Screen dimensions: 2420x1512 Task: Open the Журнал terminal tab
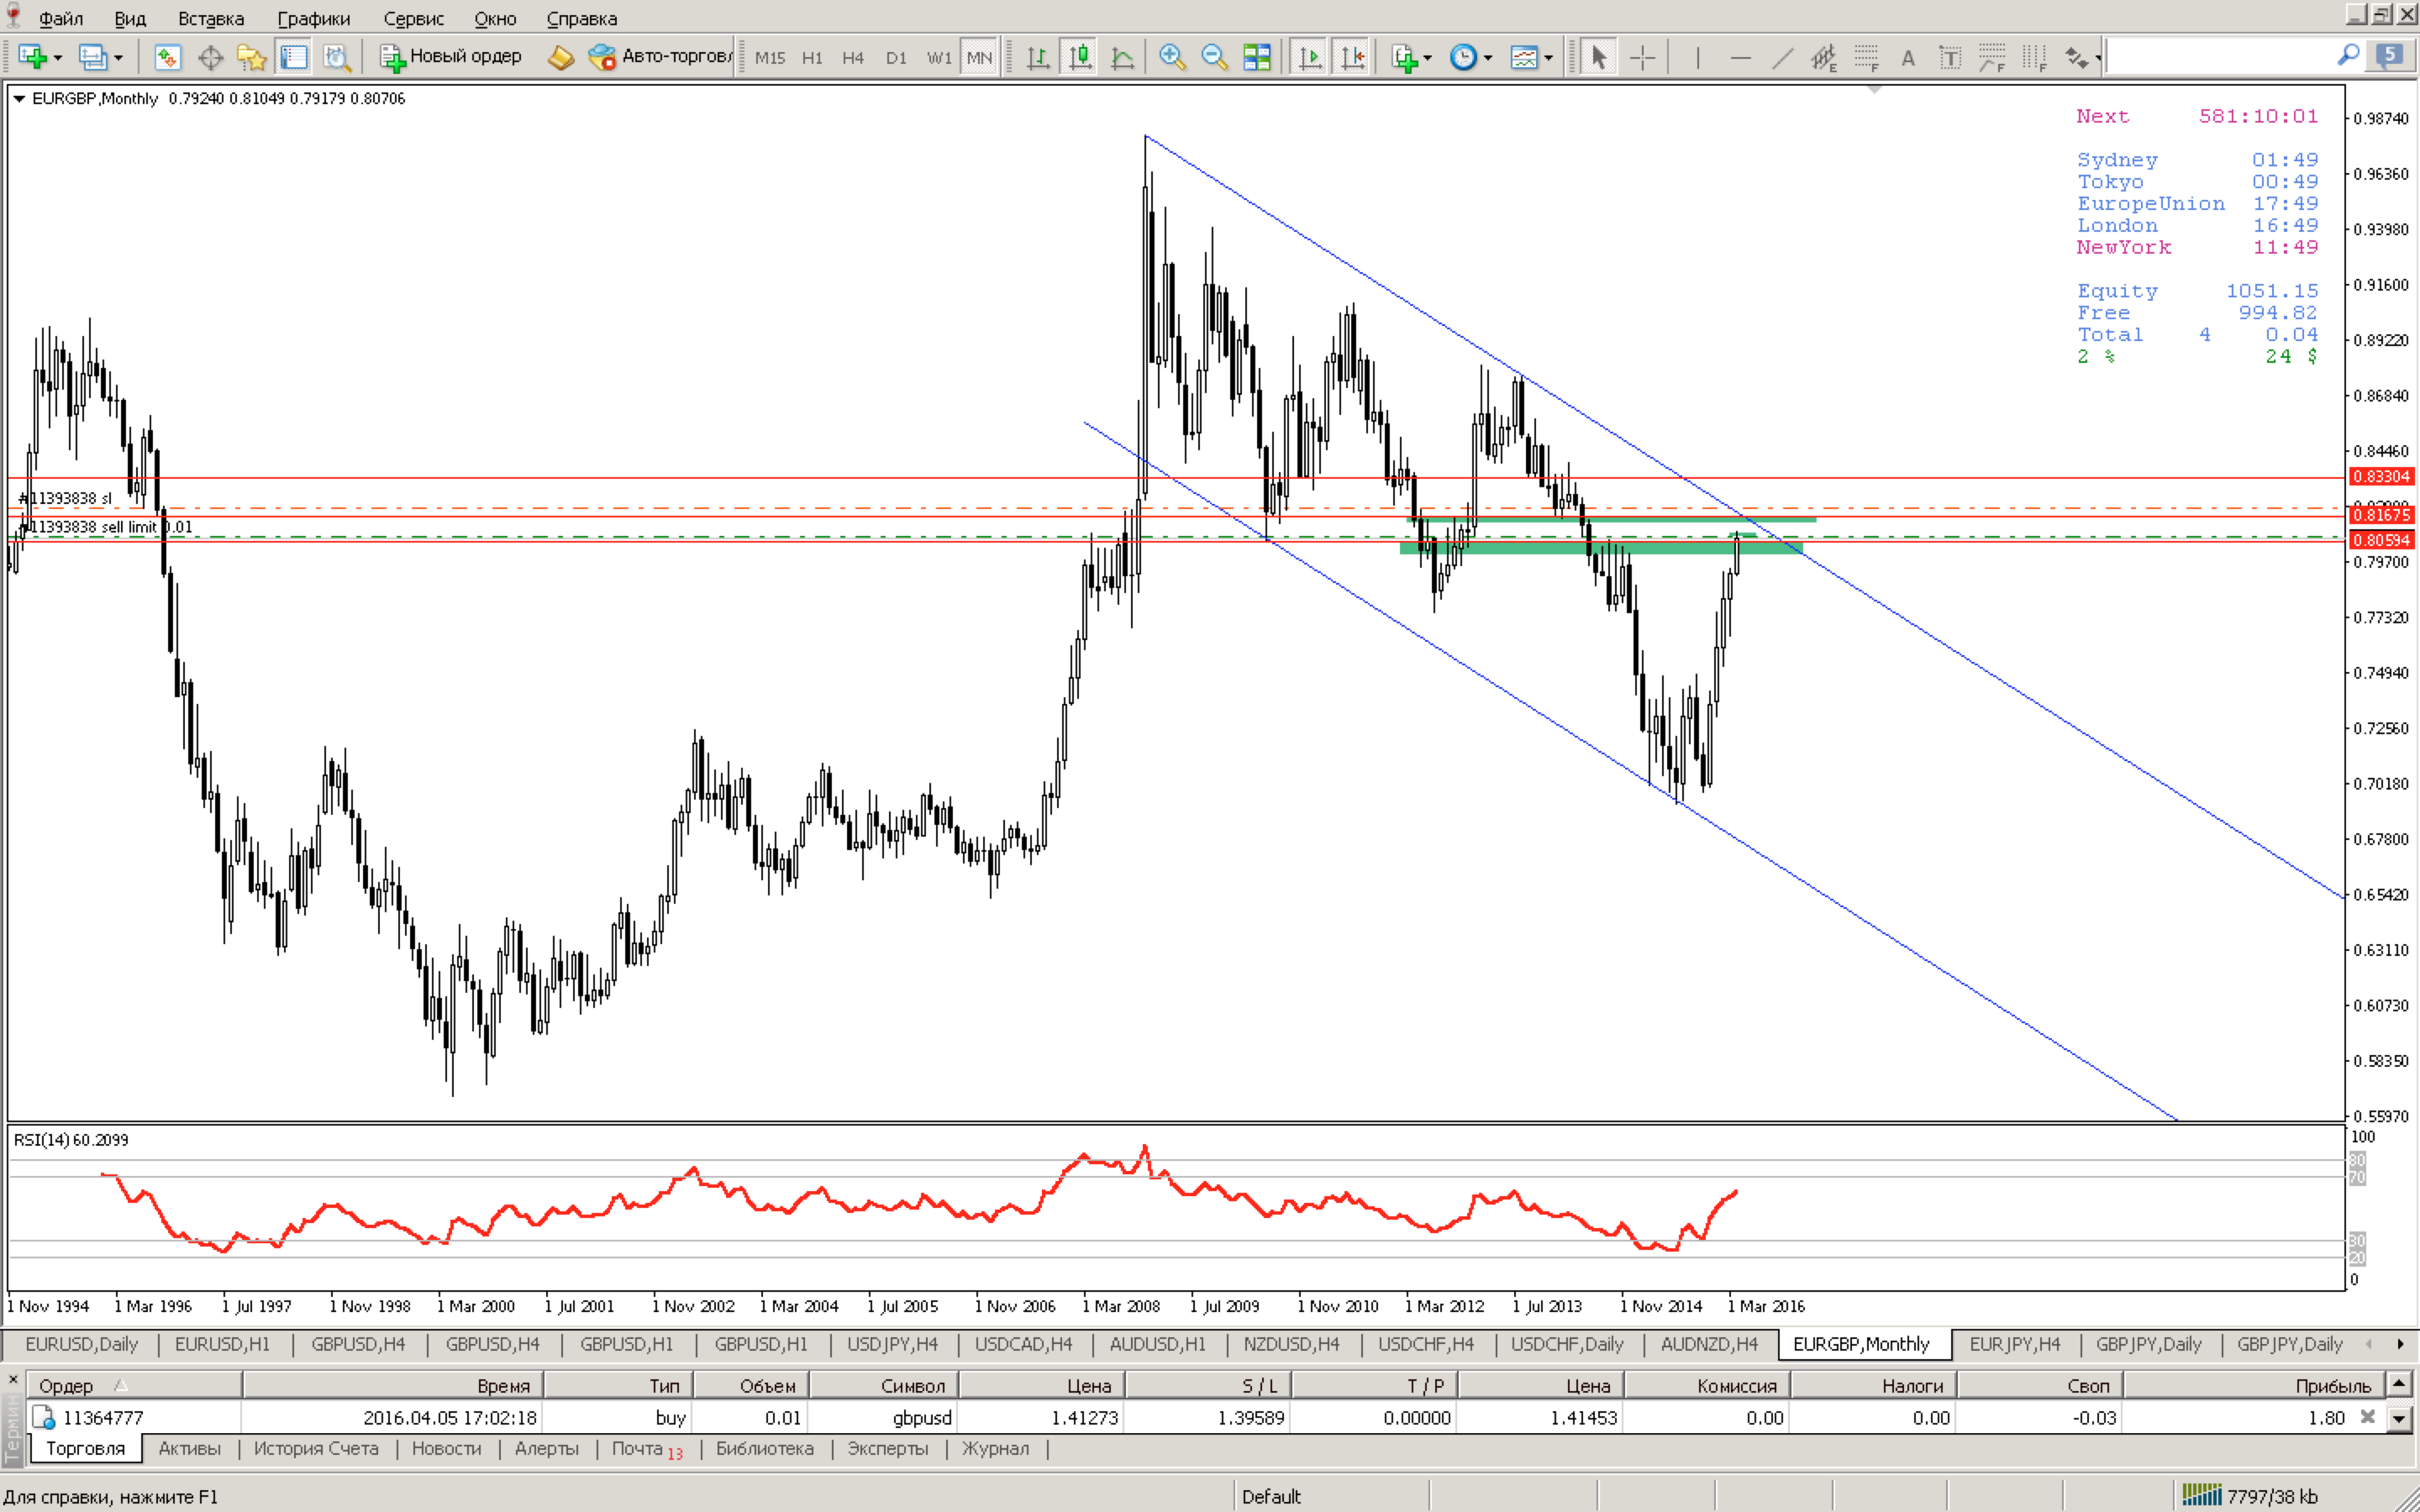(995, 1448)
